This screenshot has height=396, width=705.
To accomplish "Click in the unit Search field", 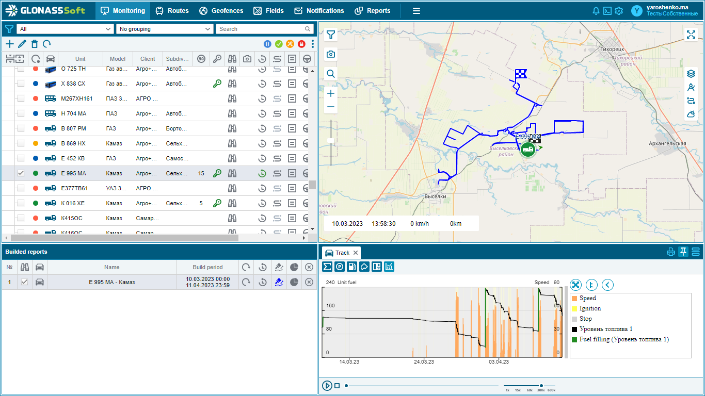I will click(x=265, y=29).
